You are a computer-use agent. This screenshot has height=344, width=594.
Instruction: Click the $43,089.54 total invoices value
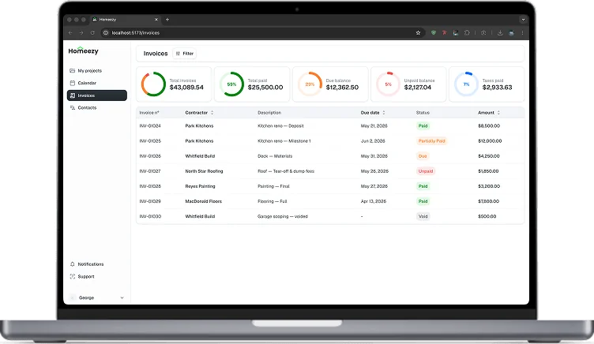(x=186, y=88)
